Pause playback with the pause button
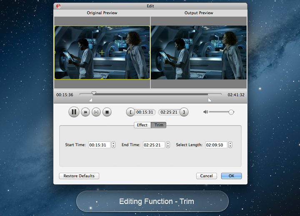 pos(74,112)
